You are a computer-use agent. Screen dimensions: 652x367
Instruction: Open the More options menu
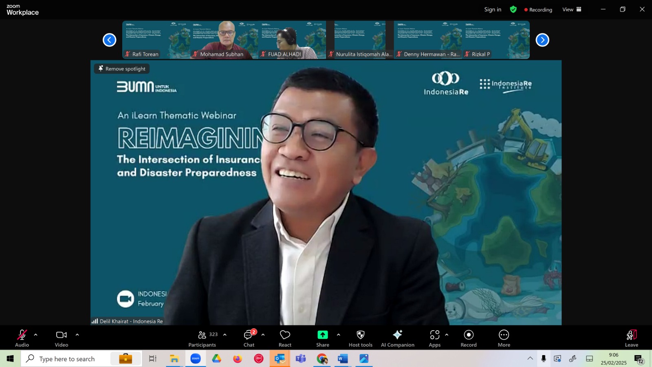(x=504, y=338)
